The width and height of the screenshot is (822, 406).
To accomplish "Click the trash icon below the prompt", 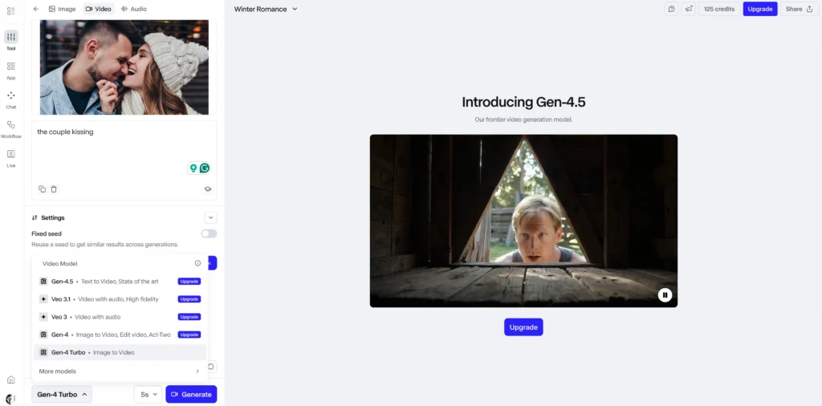I will (54, 189).
